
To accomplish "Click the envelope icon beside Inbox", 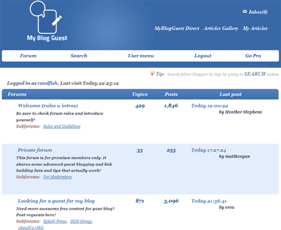I will [x=244, y=12].
